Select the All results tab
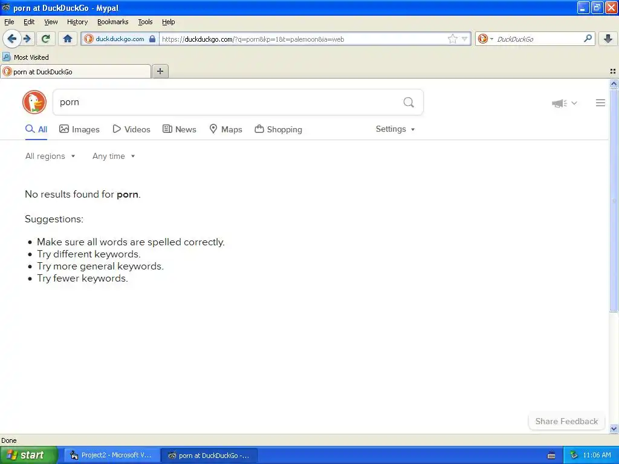This screenshot has height=464, width=619. (x=36, y=129)
